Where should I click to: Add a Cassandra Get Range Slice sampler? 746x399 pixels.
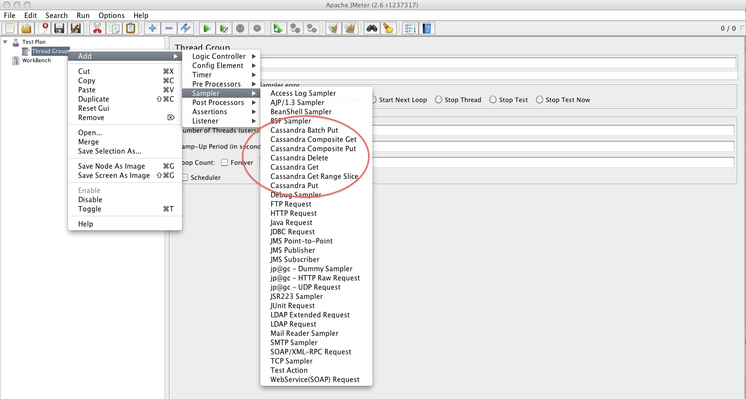(316, 176)
